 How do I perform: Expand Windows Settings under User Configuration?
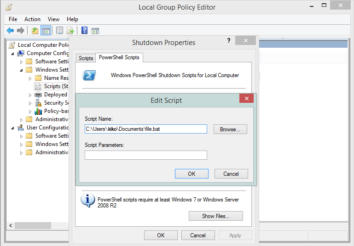pos(22,145)
